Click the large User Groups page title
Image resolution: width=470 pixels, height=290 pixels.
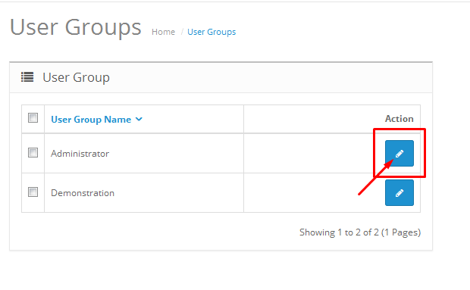[76, 27]
